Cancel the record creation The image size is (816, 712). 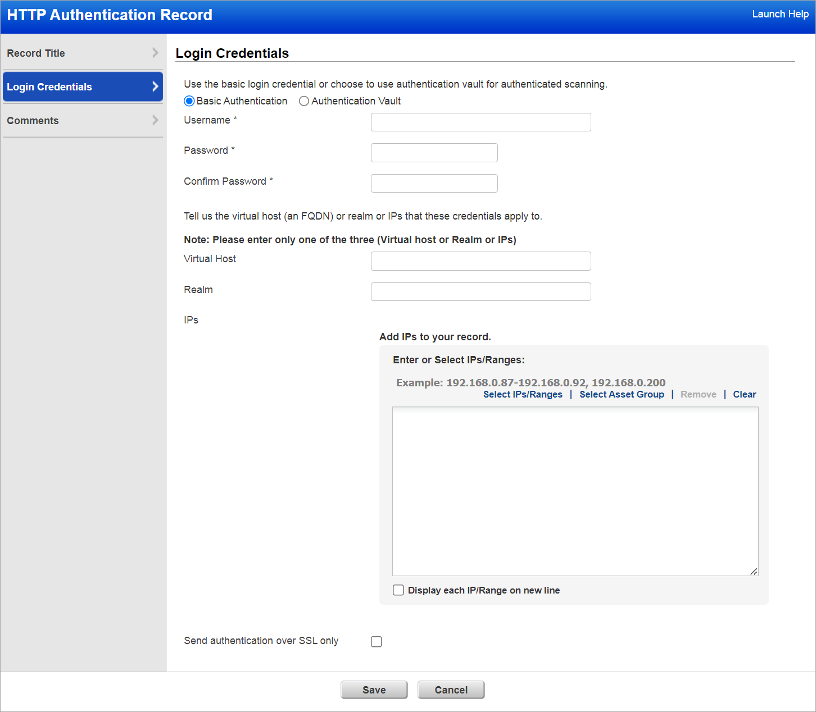pyautogui.click(x=451, y=690)
